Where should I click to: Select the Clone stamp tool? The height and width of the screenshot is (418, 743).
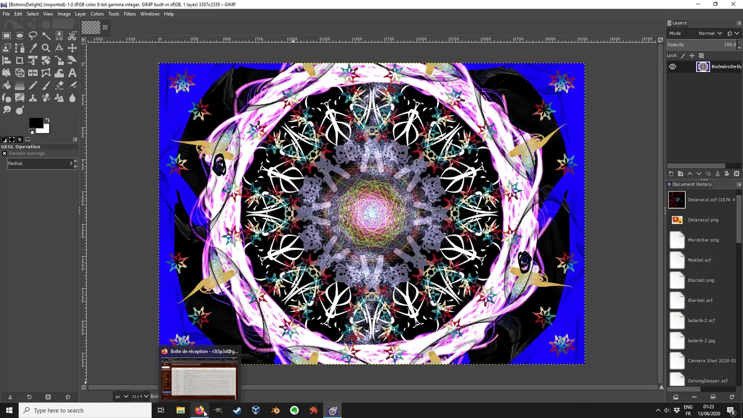[x=33, y=99]
